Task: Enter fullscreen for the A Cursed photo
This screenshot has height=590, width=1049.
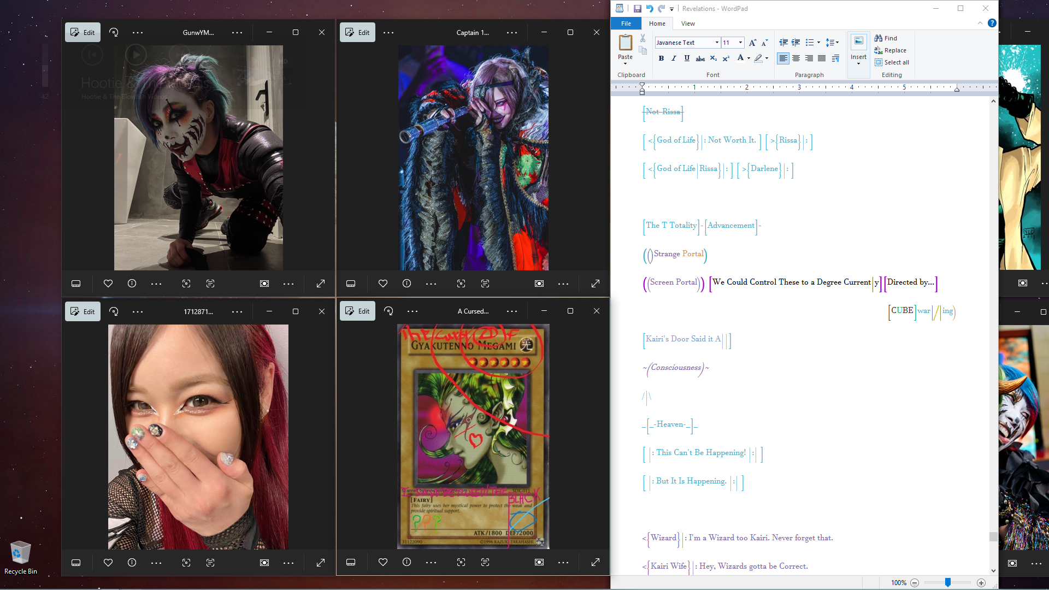Action: (596, 563)
